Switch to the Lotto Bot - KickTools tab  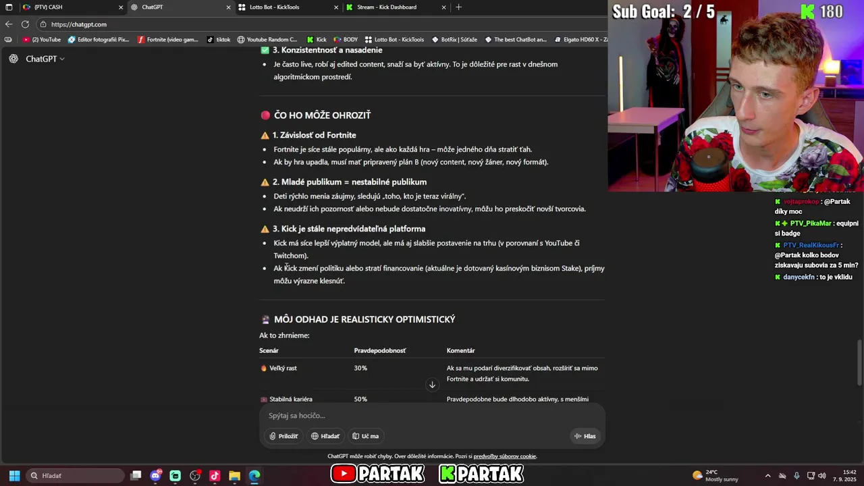pyautogui.click(x=288, y=7)
